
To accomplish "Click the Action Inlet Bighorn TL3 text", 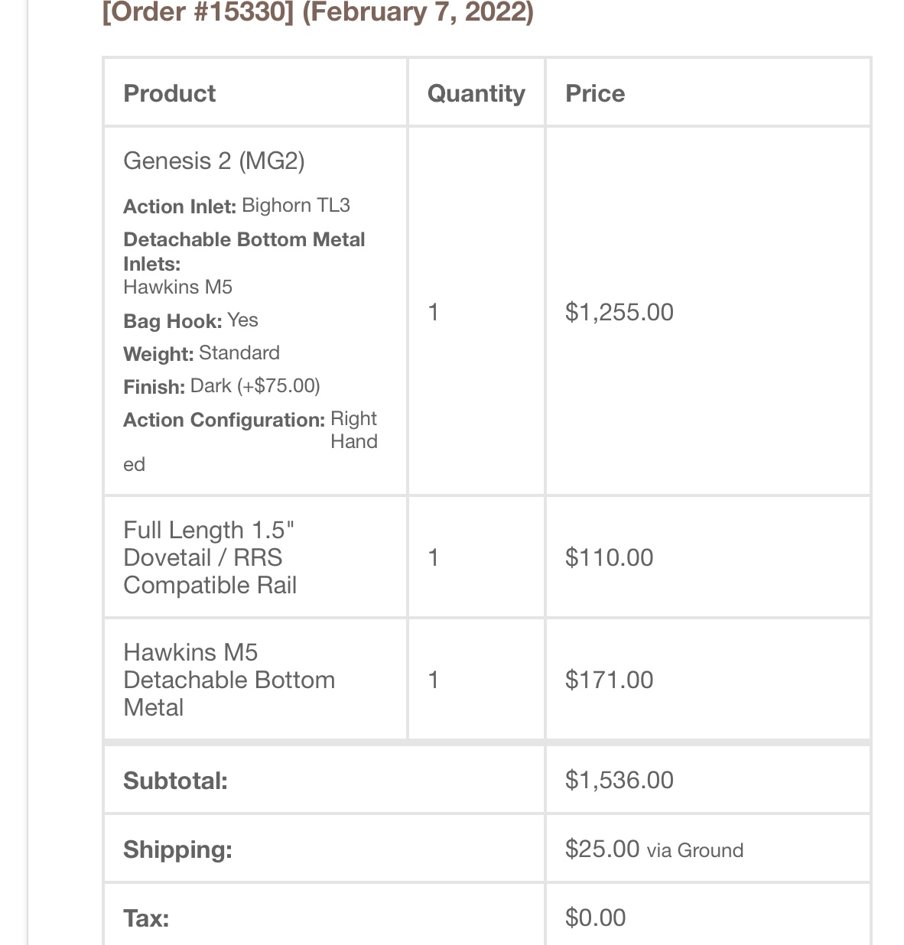I will tap(237, 206).
